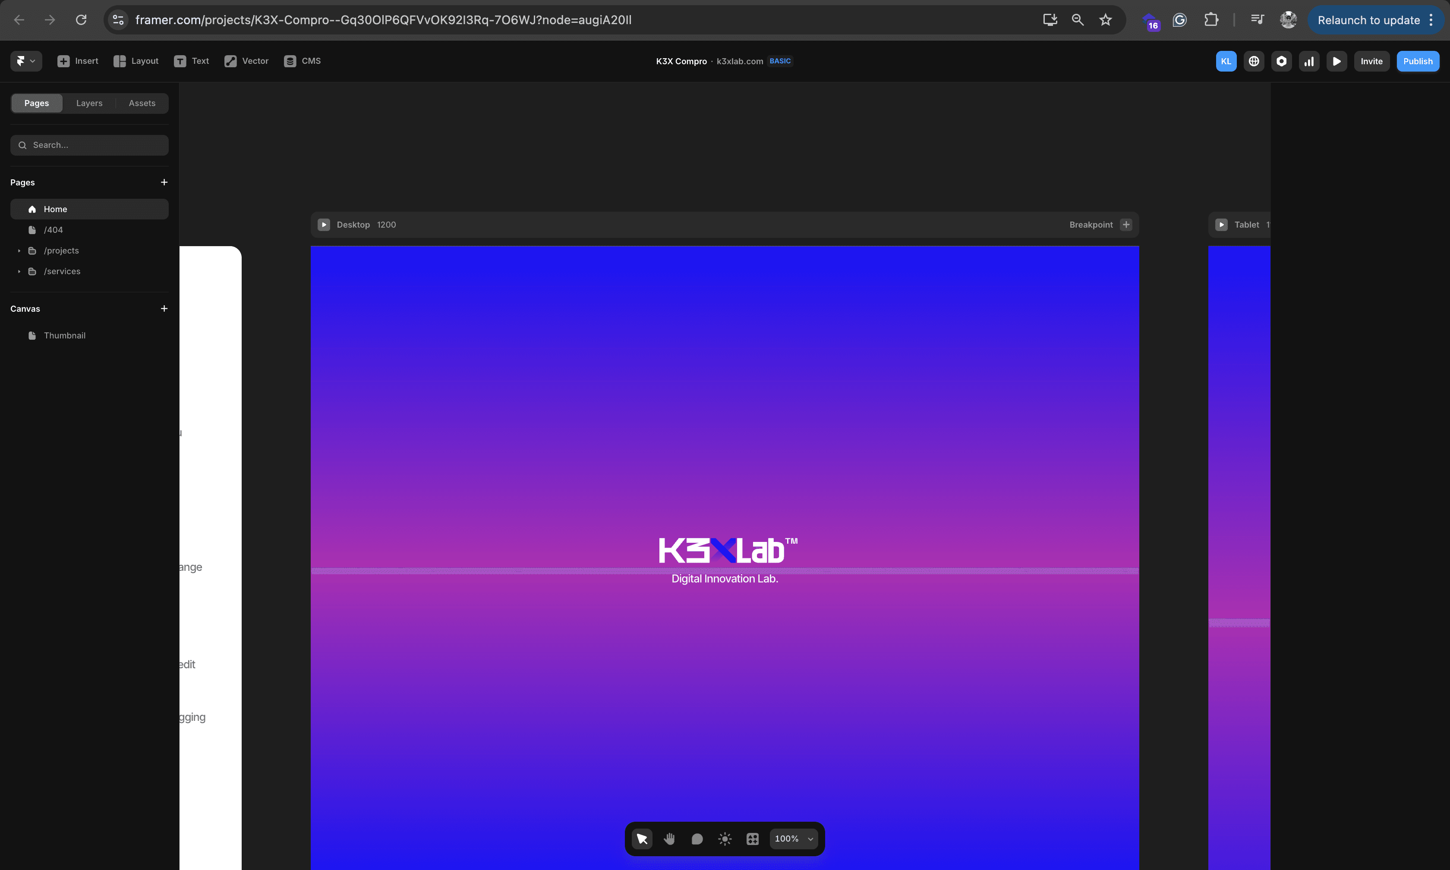This screenshot has width=1450, height=870.
Task: Add a new page with Pages plus
Action: click(164, 182)
